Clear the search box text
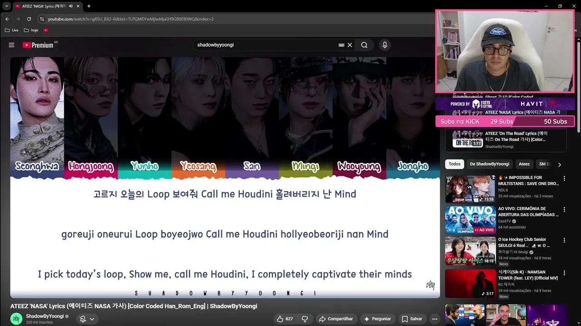Viewport: 581px width, 326px height. pos(350,45)
